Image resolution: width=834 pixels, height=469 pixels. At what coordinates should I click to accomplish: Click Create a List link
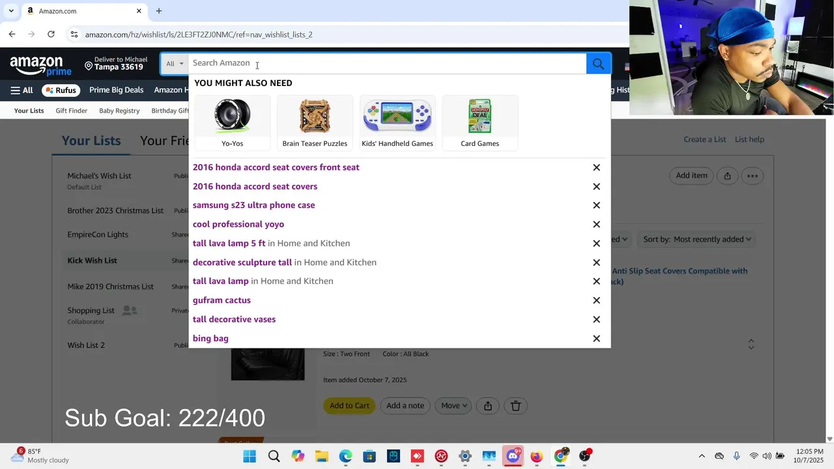704,139
